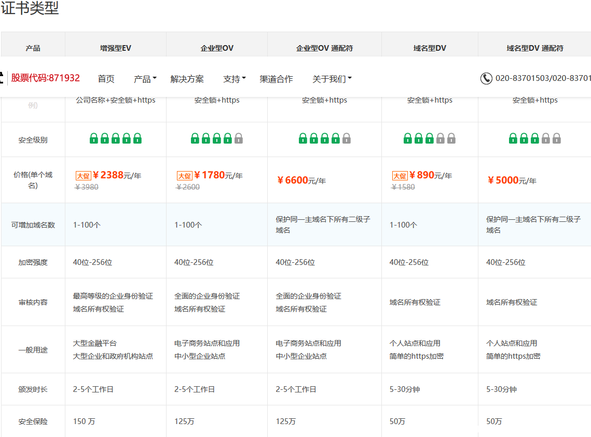Click the phone icon beside the contact number
The height and width of the screenshot is (437, 591).
[486, 78]
